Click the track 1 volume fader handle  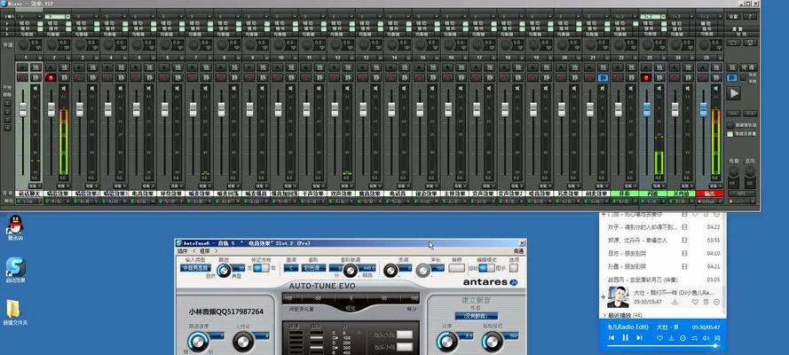[x=23, y=109]
